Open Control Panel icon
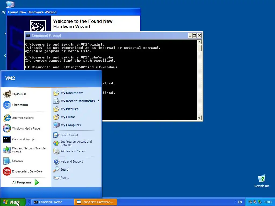Image resolution: width=275 pixels, height=206 pixels. point(56,135)
